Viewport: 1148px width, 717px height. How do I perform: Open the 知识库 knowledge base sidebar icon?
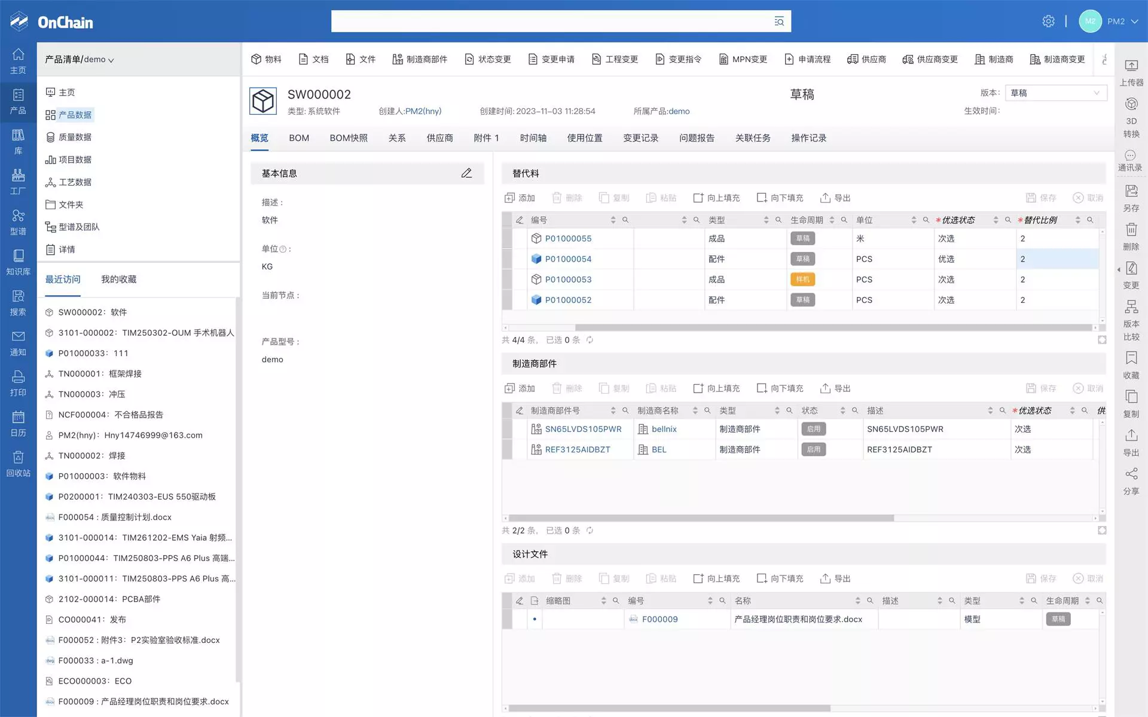click(x=19, y=262)
